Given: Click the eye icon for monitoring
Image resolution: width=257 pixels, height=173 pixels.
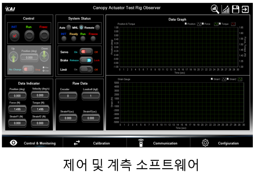Looking at the screenshot, I should coord(13,143).
